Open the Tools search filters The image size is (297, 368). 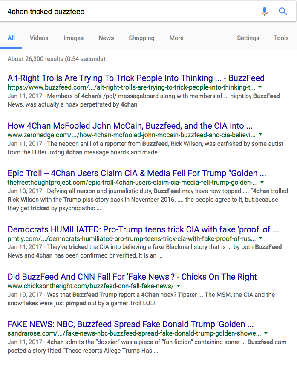281,38
